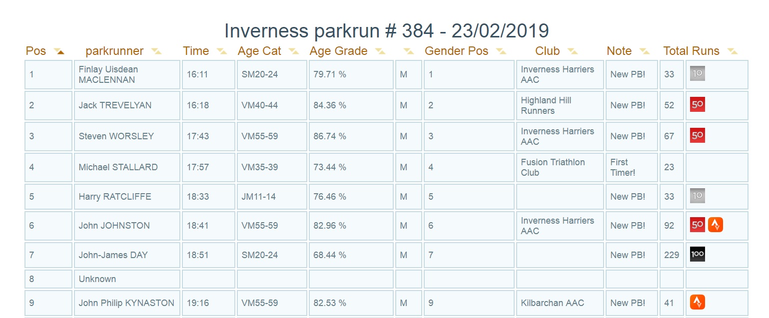Click the Note column header

[619, 51]
